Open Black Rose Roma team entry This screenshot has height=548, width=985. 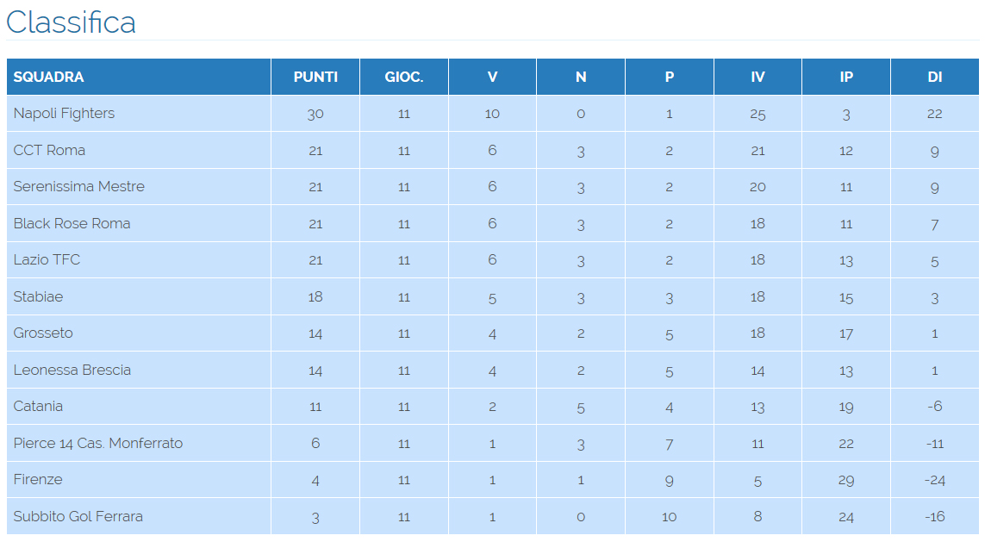[72, 223]
